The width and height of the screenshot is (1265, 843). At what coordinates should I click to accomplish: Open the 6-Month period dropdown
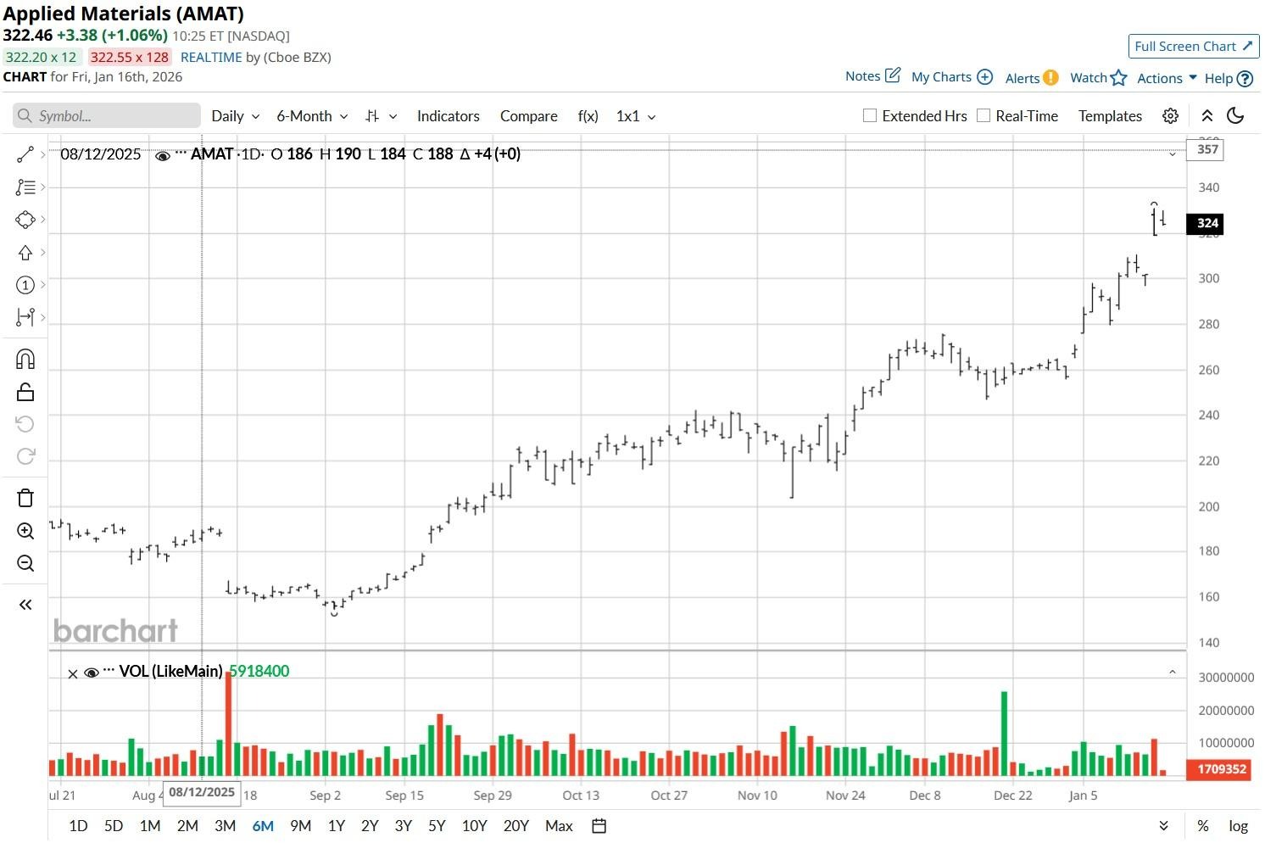tap(312, 116)
